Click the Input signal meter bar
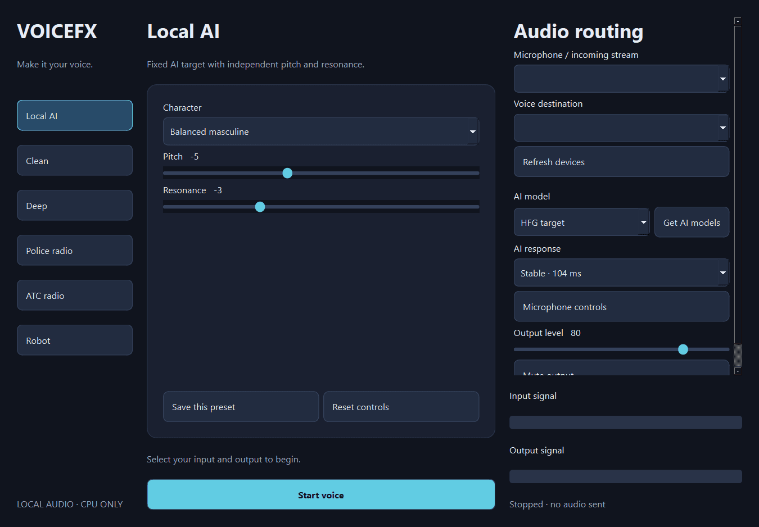 click(626, 422)
